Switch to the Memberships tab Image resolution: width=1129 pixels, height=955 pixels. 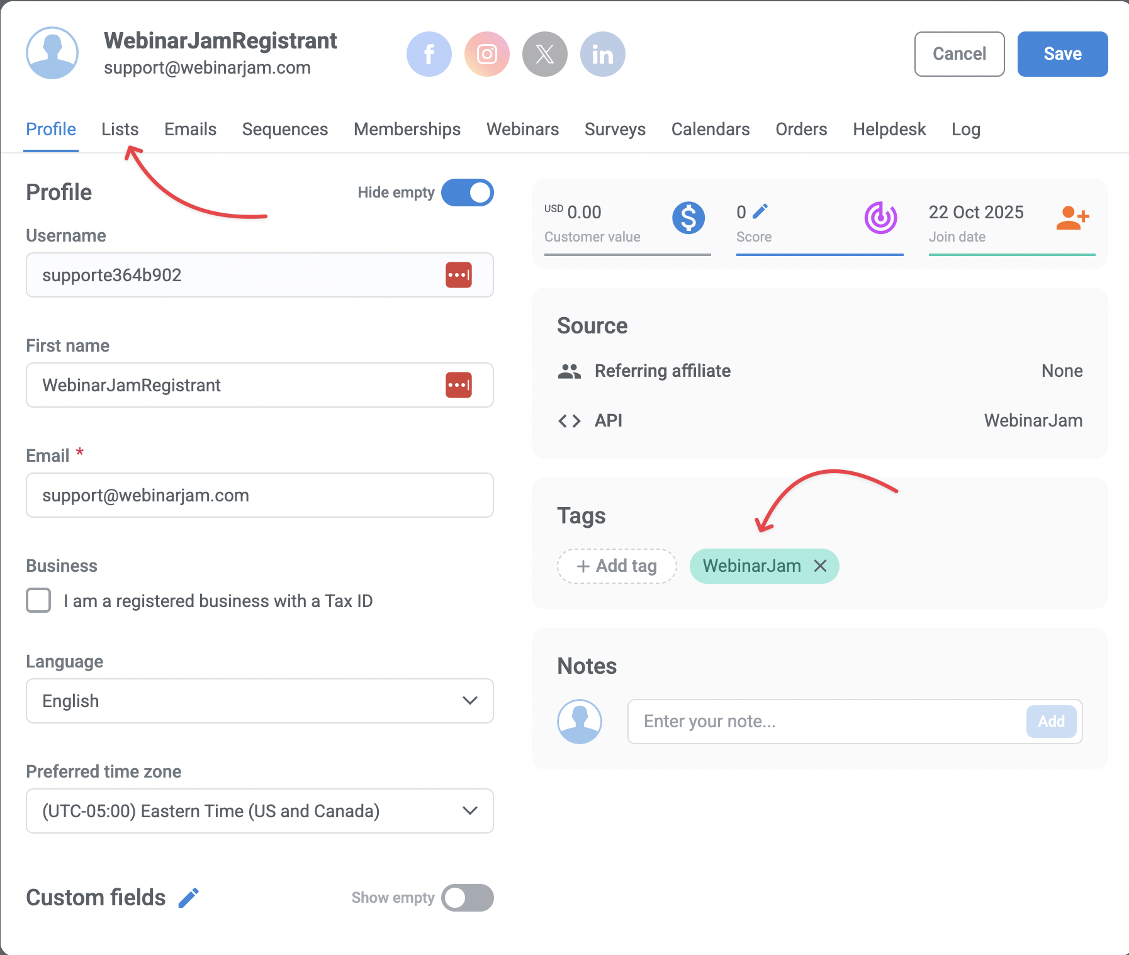(x=407, y=130)
